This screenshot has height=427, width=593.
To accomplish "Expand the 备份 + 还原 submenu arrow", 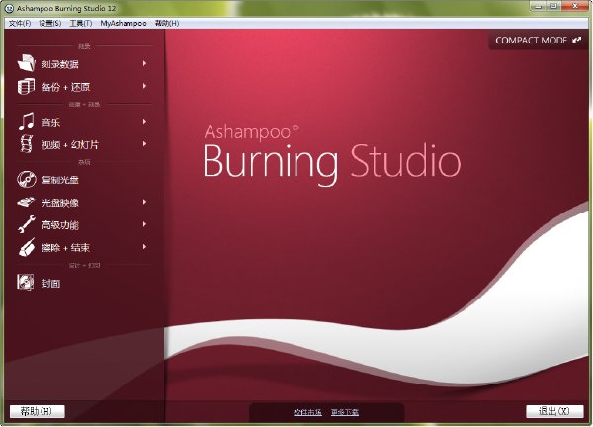I will (145, 86).
